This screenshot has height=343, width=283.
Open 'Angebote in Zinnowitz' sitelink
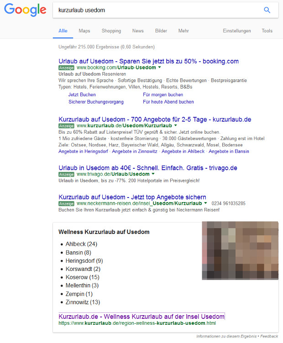tap(135, 151)
